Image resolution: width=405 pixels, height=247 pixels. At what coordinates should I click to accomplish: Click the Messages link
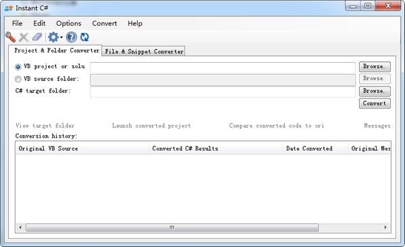coord(377,126)
